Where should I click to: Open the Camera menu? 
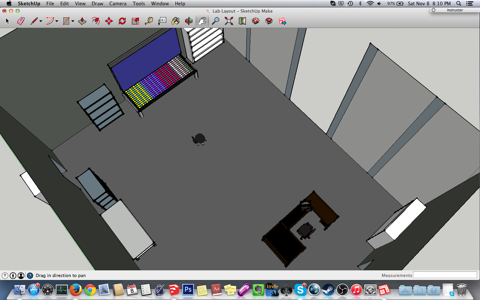[118, 4]
